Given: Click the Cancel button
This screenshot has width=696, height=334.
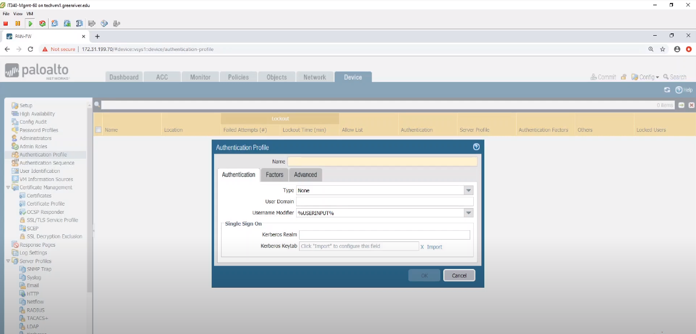Looking at the screenshot, I should click(x=459, y=275).
